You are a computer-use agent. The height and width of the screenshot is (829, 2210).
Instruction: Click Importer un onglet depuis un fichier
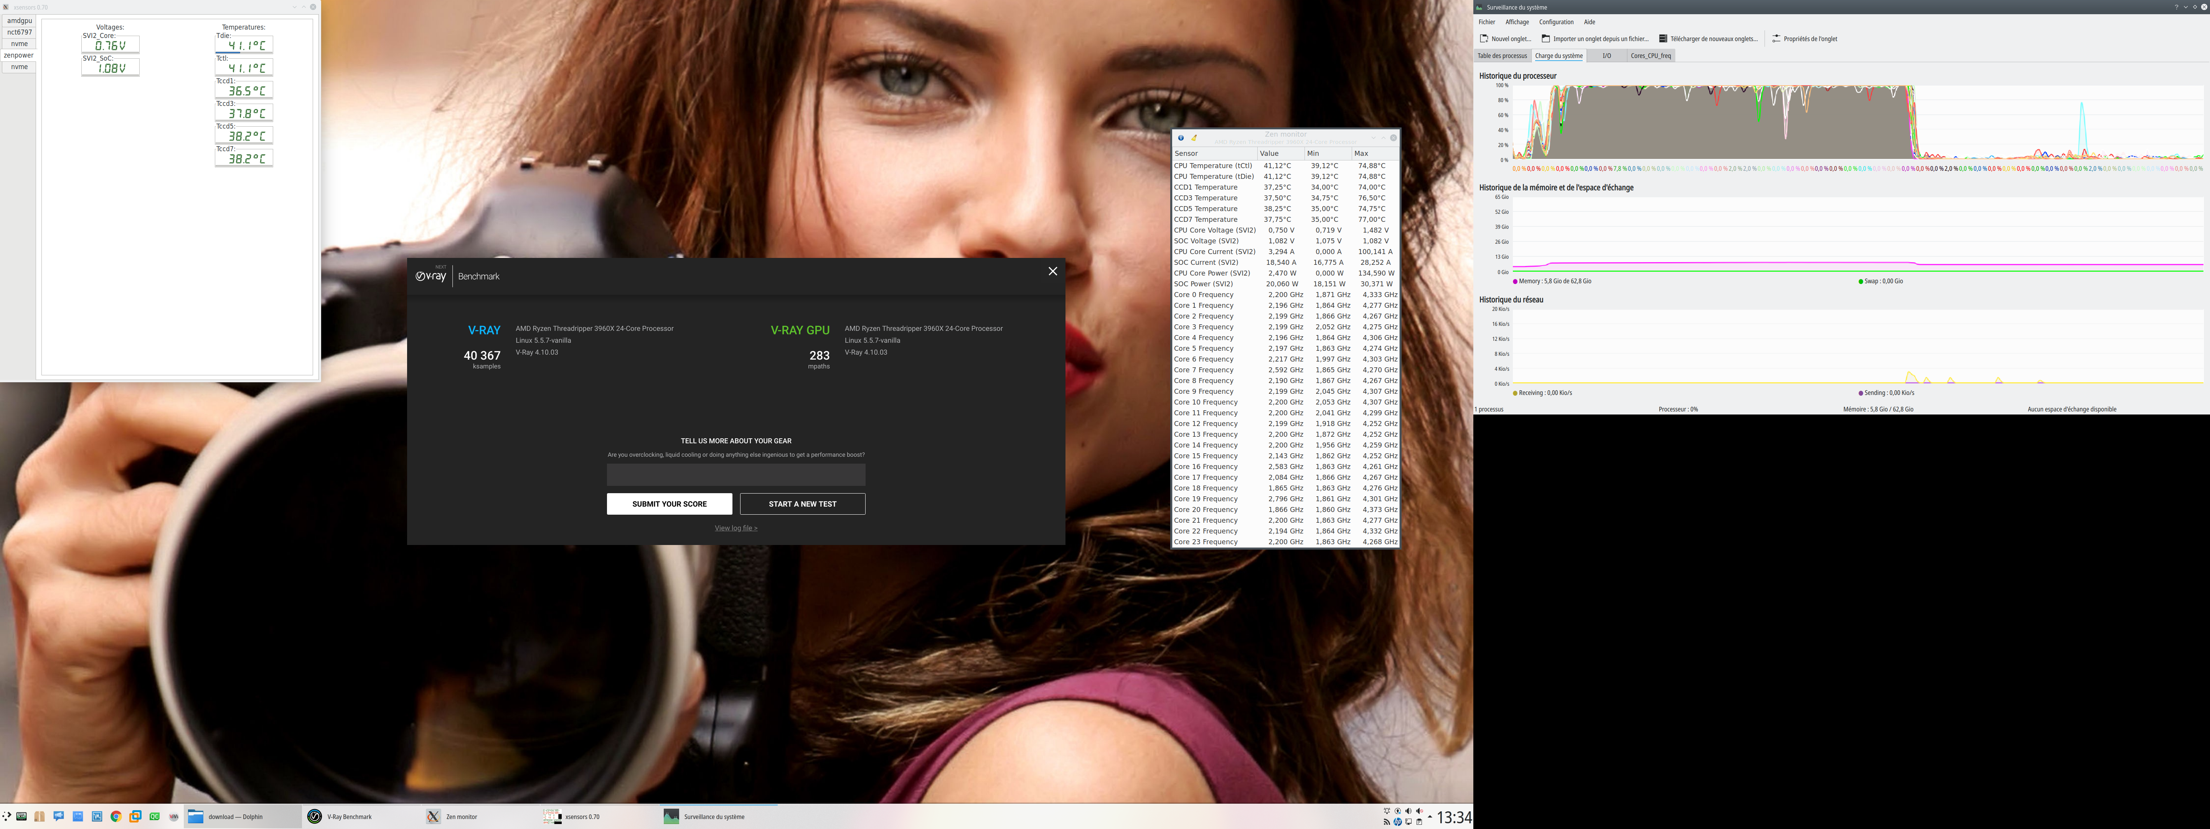(1595, 39)
